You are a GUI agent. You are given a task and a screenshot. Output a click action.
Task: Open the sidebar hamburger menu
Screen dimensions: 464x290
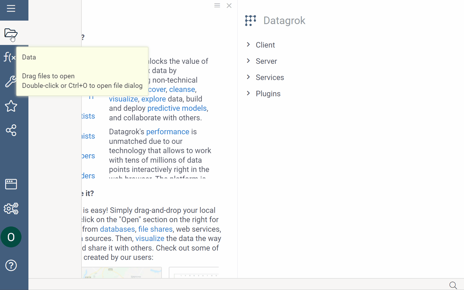tap(11, 8)
